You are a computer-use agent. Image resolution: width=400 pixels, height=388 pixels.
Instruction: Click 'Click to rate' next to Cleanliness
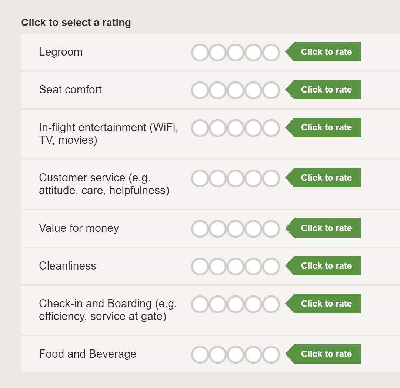click(x=323, y=265)
